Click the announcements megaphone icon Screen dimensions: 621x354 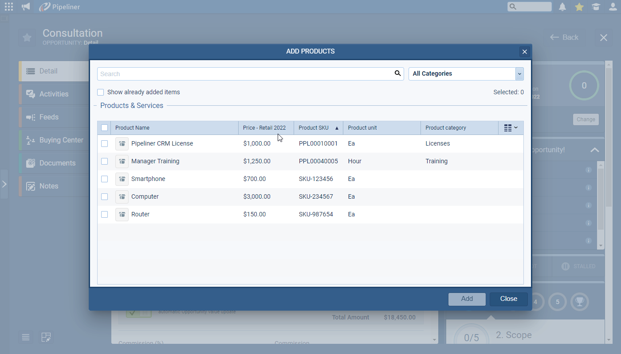tap(25, 6)
